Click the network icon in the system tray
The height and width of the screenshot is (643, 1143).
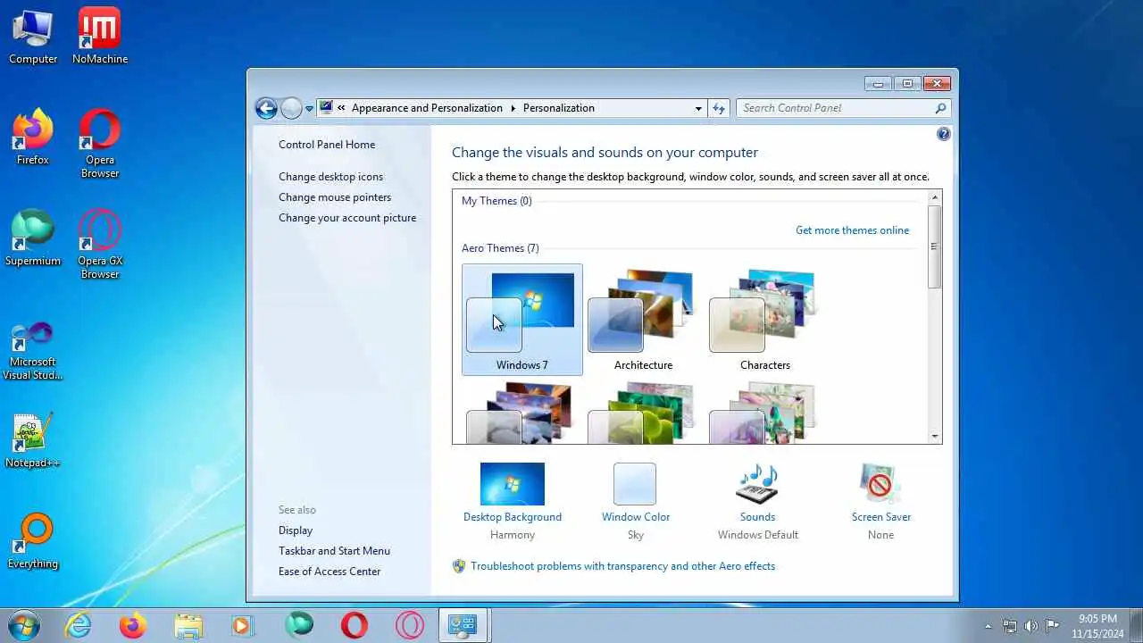(x=1010, y=626)
